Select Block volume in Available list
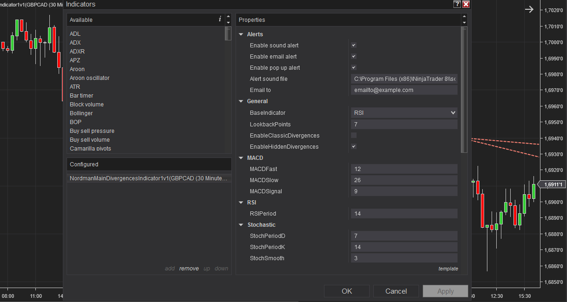 [87, 105]
